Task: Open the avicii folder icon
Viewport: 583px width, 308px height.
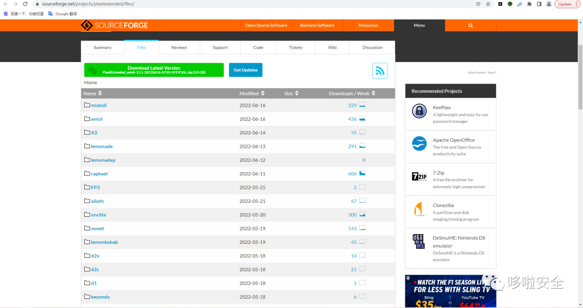Action: tap(87, 119)
